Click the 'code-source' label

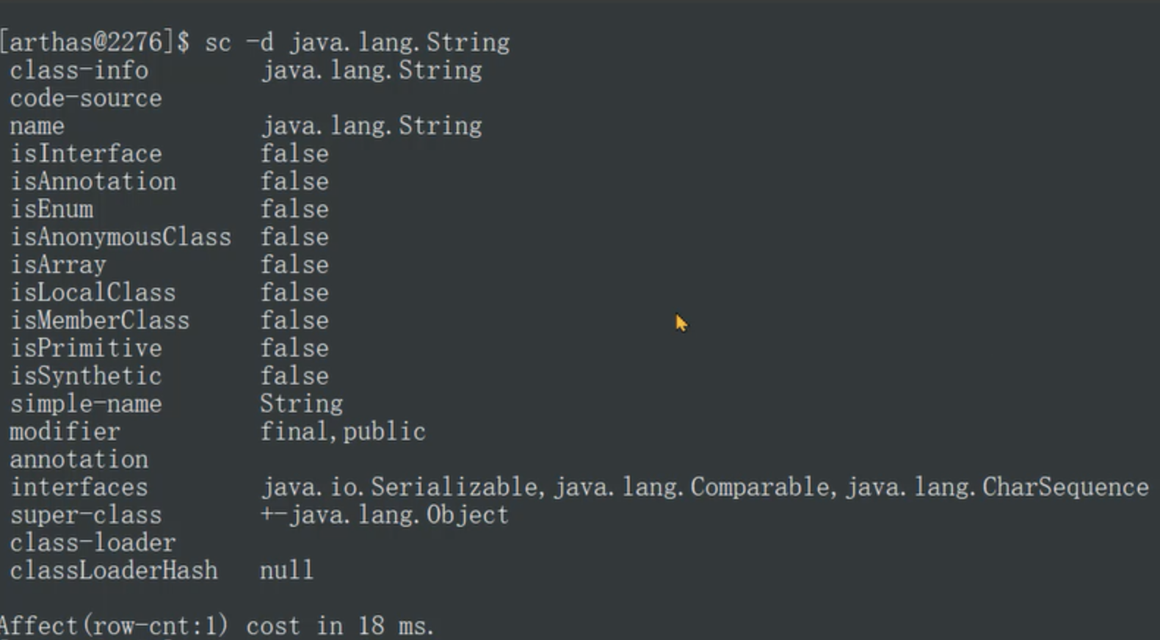point(85,98)
